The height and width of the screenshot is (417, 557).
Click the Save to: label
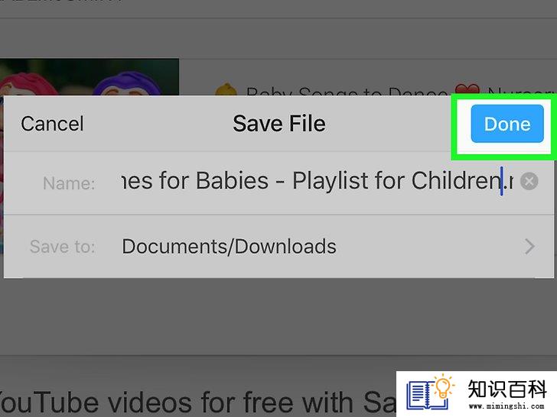63,247
